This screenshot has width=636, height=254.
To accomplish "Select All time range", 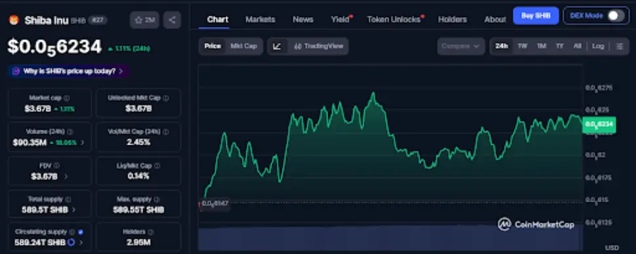I will [x=577, y=46].
